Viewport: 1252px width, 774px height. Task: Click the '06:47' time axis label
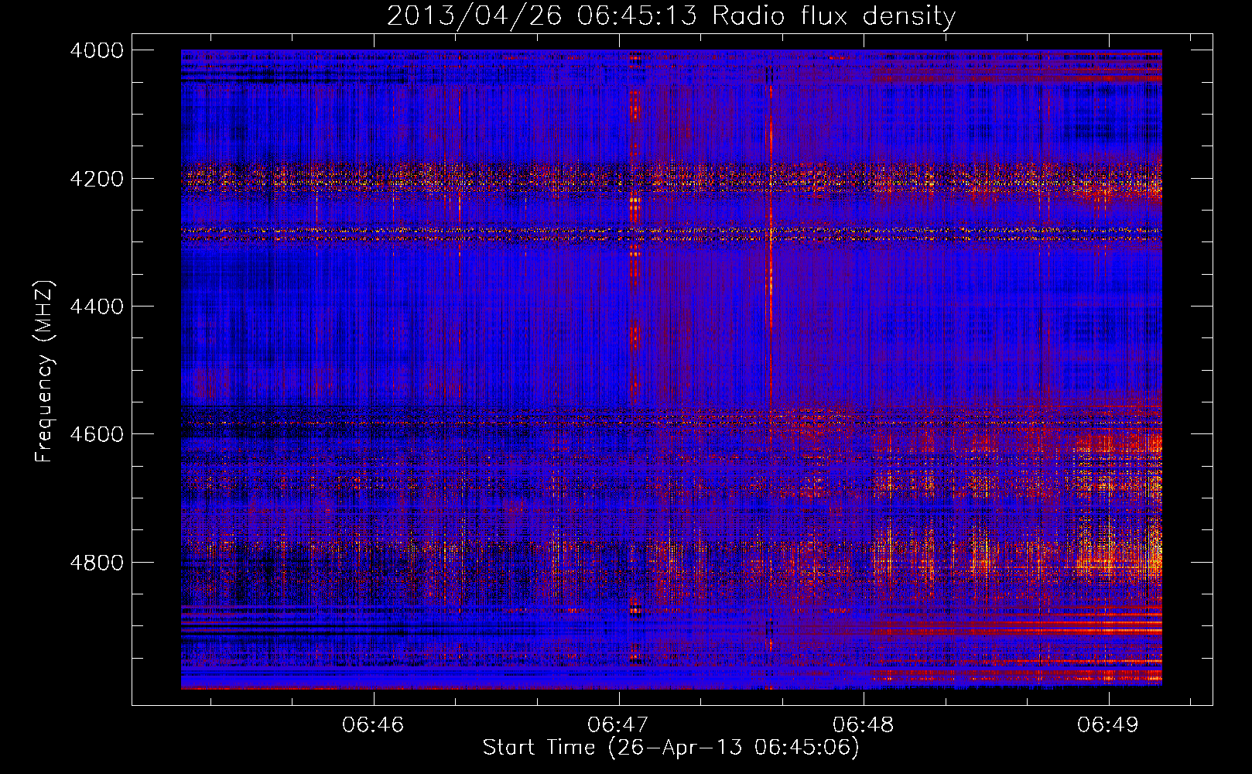[617, 724]
